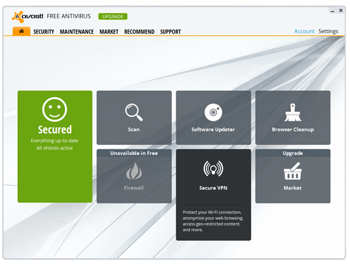Click the Secured smiley face icon
350x265 pixels.
[x=55, y=109]
